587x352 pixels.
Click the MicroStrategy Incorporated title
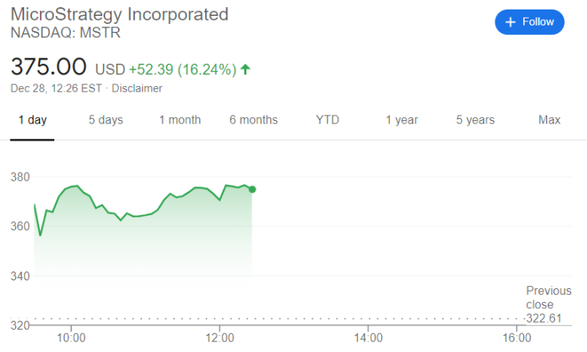point(120,14)
